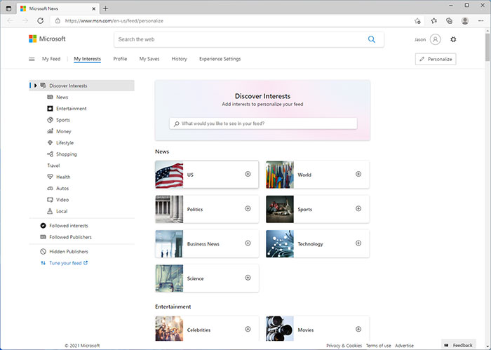Open the browser's three-dot settings menu

click(480, 21)
